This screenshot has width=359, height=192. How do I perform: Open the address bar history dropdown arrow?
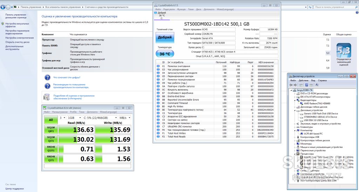tap(306, 7)
